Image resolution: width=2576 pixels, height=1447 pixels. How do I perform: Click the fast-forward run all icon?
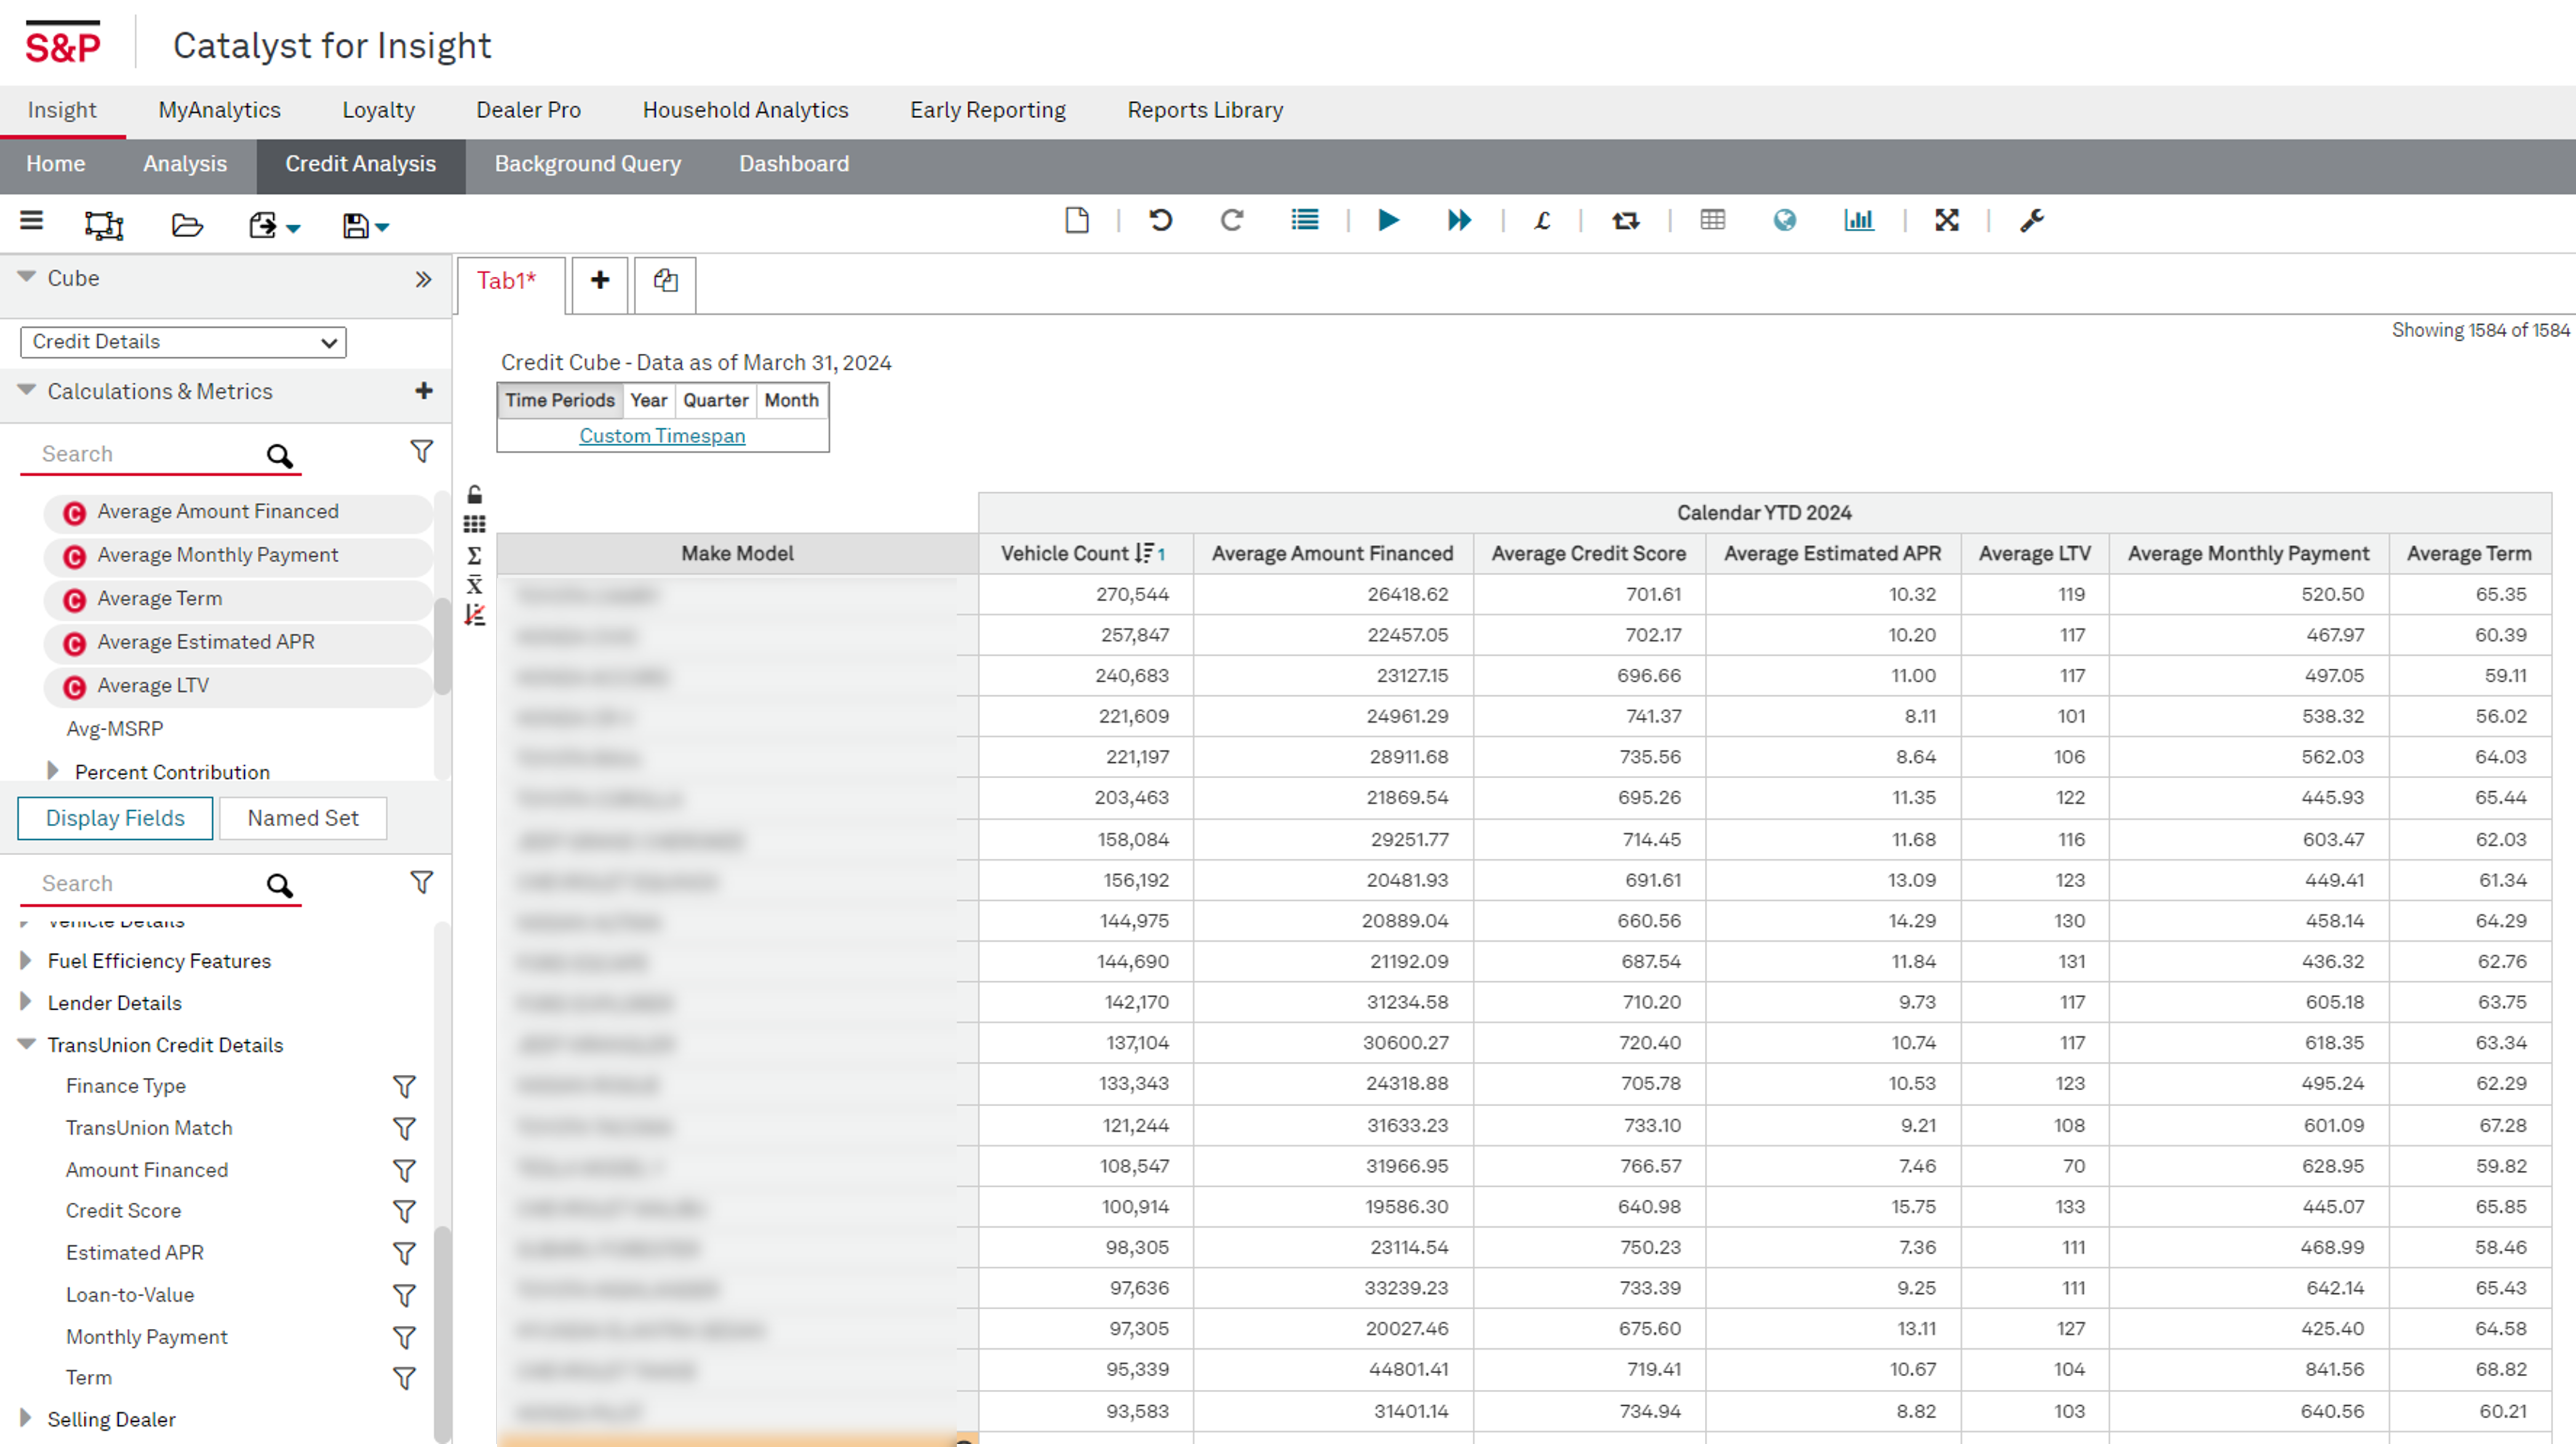click(x=1459, y=220)
